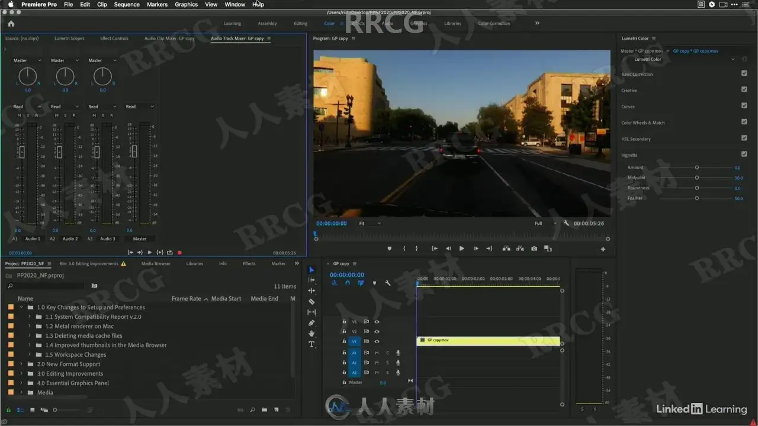Screen dimensions: 758x426
Task: Hide track V3 with eye icon
Action: click(377, 322)
